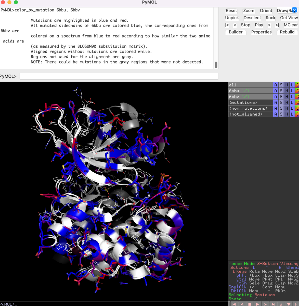Open the Builder panel
299x306 pixels.
tap(236, 32)
